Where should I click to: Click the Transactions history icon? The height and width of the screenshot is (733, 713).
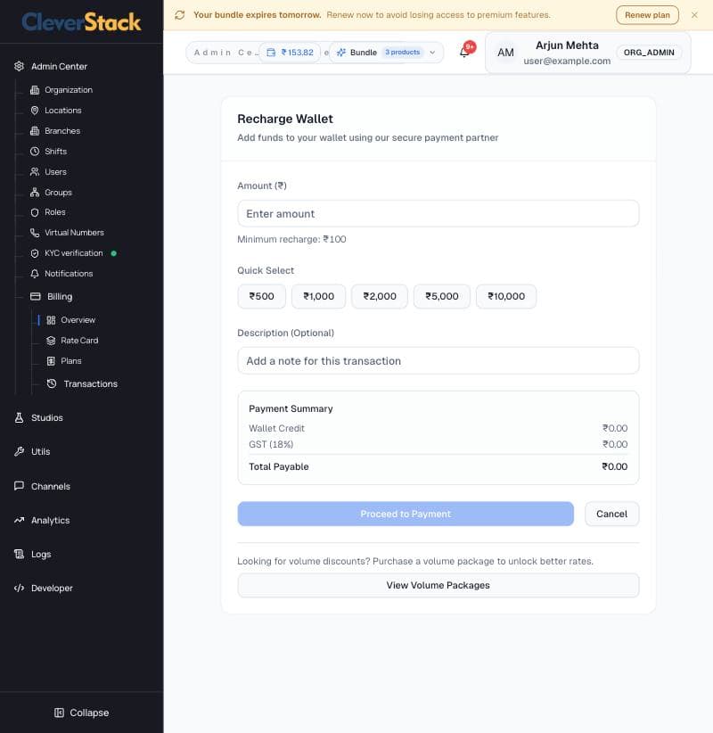coord(52,383)
